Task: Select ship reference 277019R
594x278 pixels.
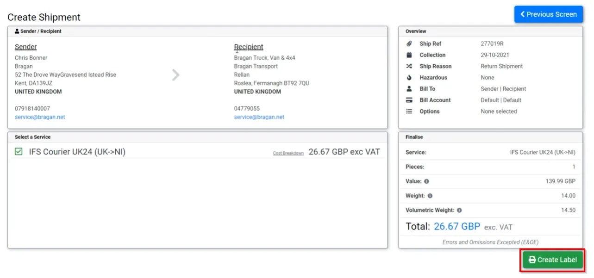Action: point(492,44)
